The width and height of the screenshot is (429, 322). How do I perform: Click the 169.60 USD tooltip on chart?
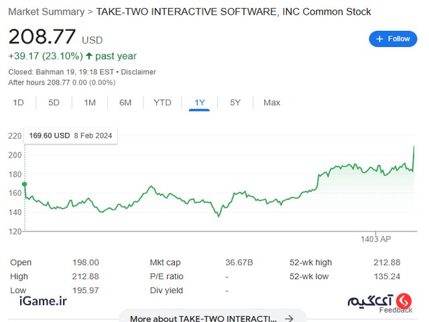[70, 136]
